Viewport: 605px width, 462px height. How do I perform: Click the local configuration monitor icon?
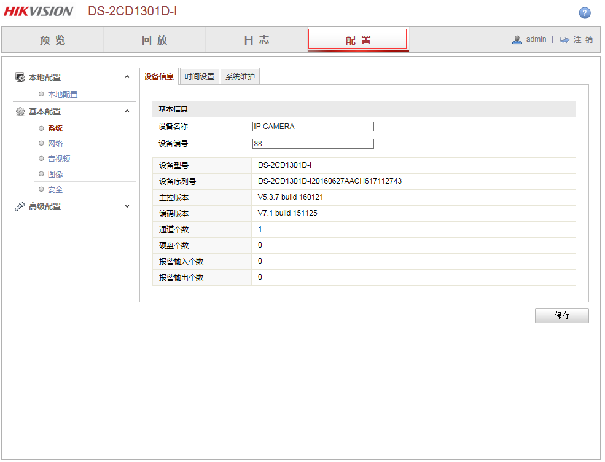pos(20,77)
